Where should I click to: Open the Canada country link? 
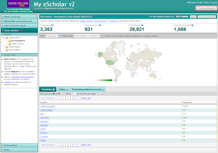(x=44, y=136)
